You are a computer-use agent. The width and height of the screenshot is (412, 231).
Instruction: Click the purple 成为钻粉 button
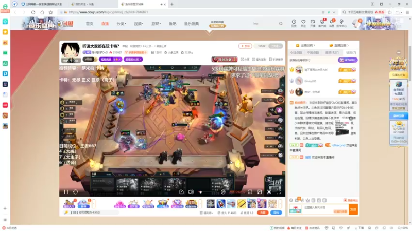[348, 60]
